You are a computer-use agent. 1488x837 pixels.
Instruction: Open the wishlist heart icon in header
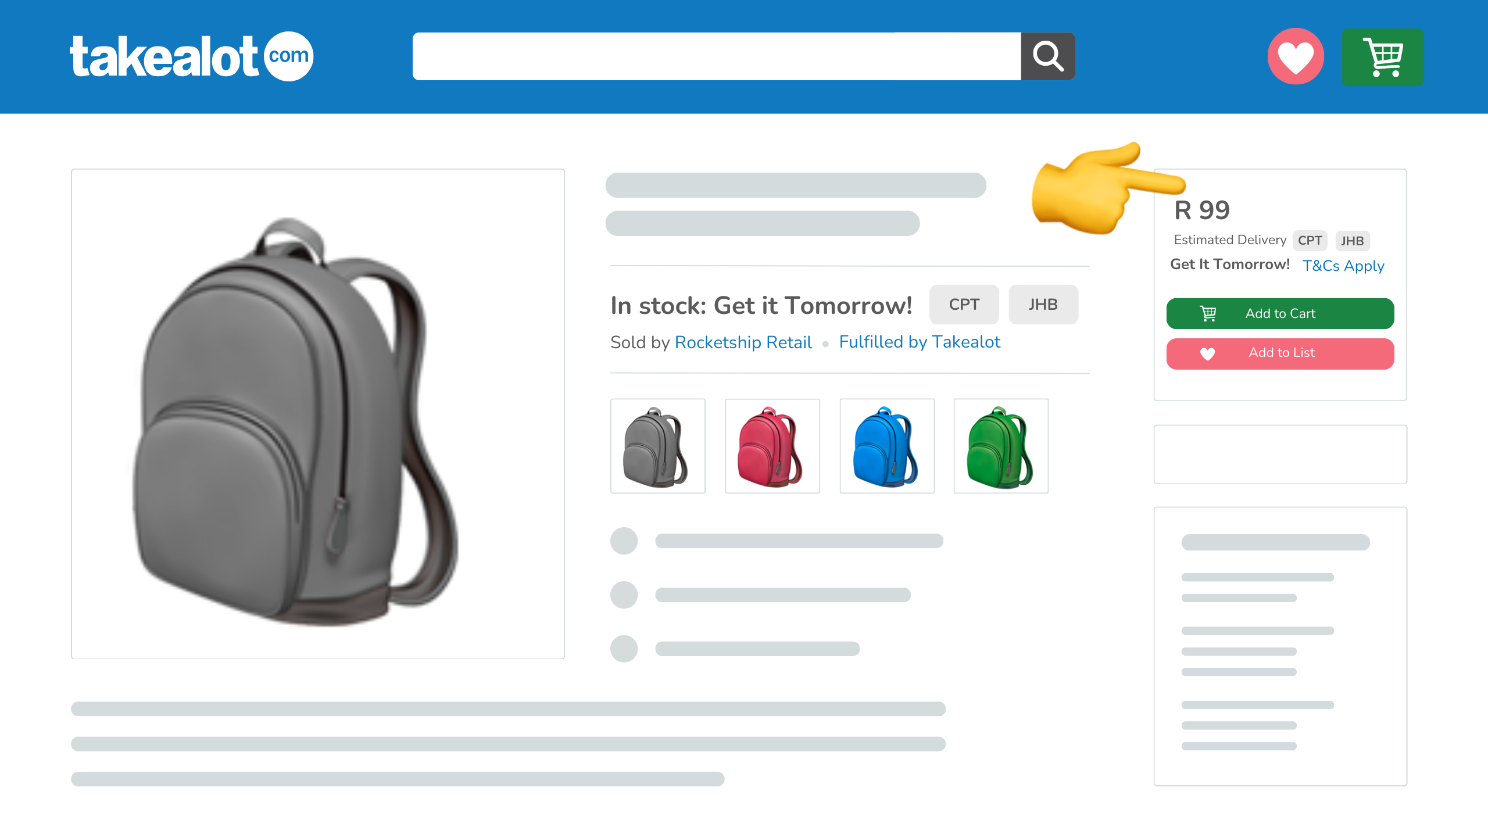point(1296,56)
